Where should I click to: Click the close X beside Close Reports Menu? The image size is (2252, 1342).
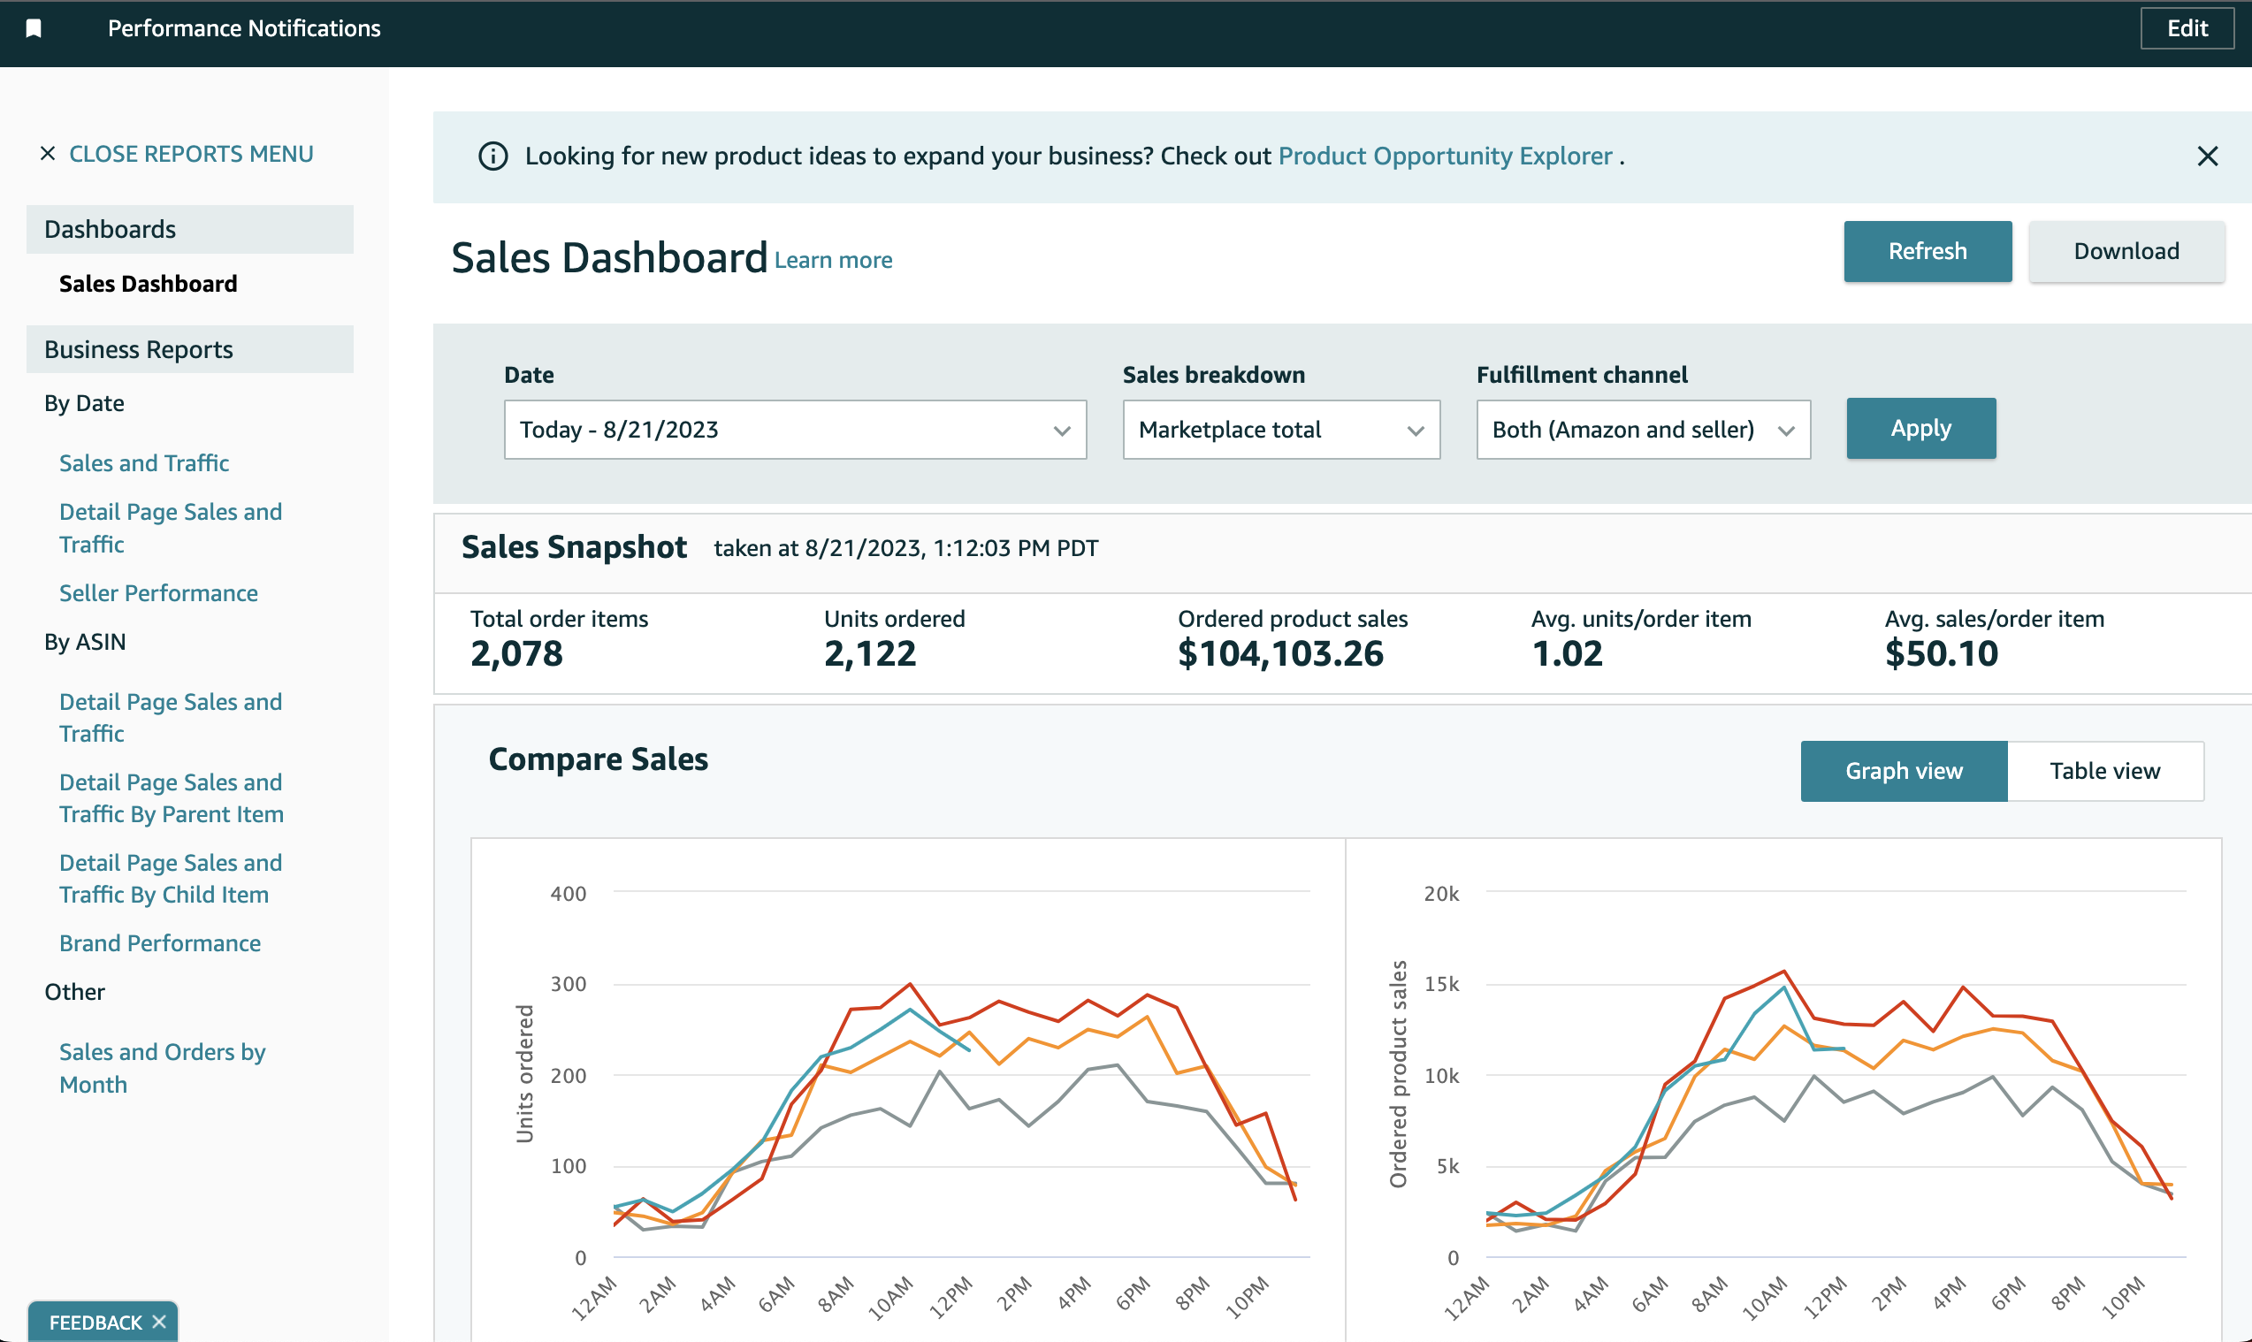(47, 153)
